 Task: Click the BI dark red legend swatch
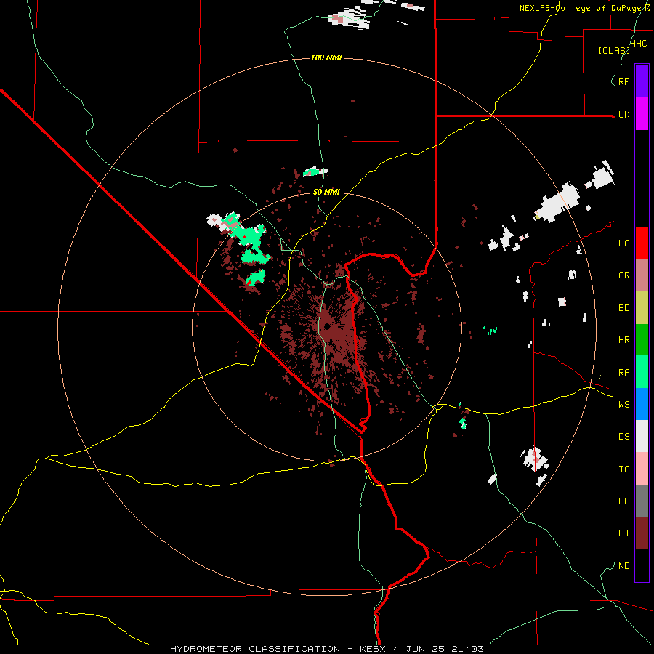[642, 533]
